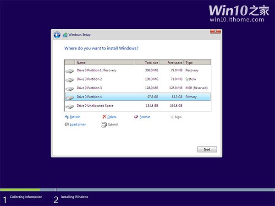The image size is (275, 206).
Task: Click the Format eraser icon
Action: [x=136, y=117]
